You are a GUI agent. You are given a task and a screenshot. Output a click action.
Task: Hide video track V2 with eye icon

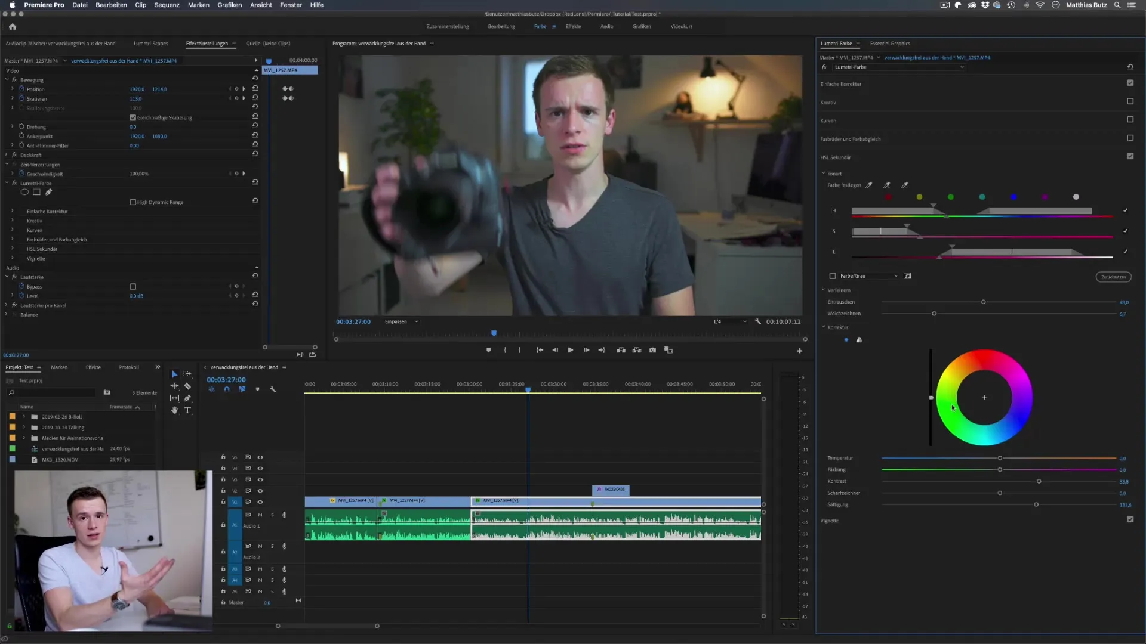(260, 491)
